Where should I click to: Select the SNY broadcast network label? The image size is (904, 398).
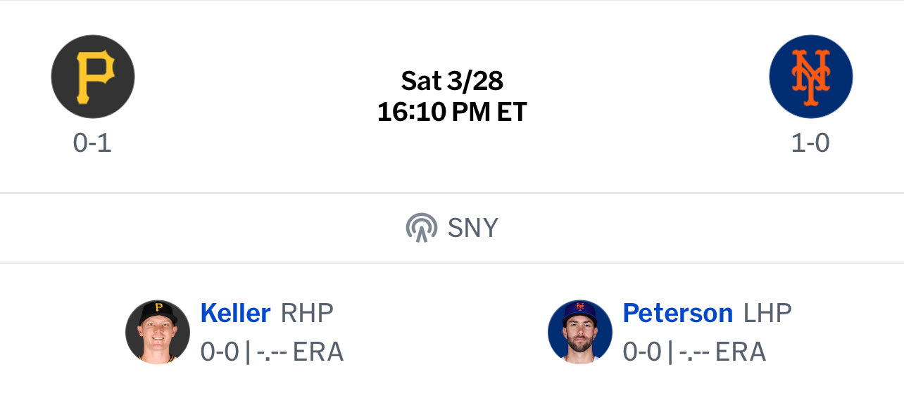pyautogui.click(x=472, y=228)
